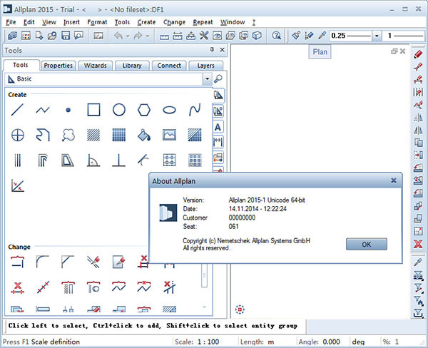The height and width of the screenshot is (348, 428).
Task: Open the Dimension line module icon
Action: (x=218, y=142)
